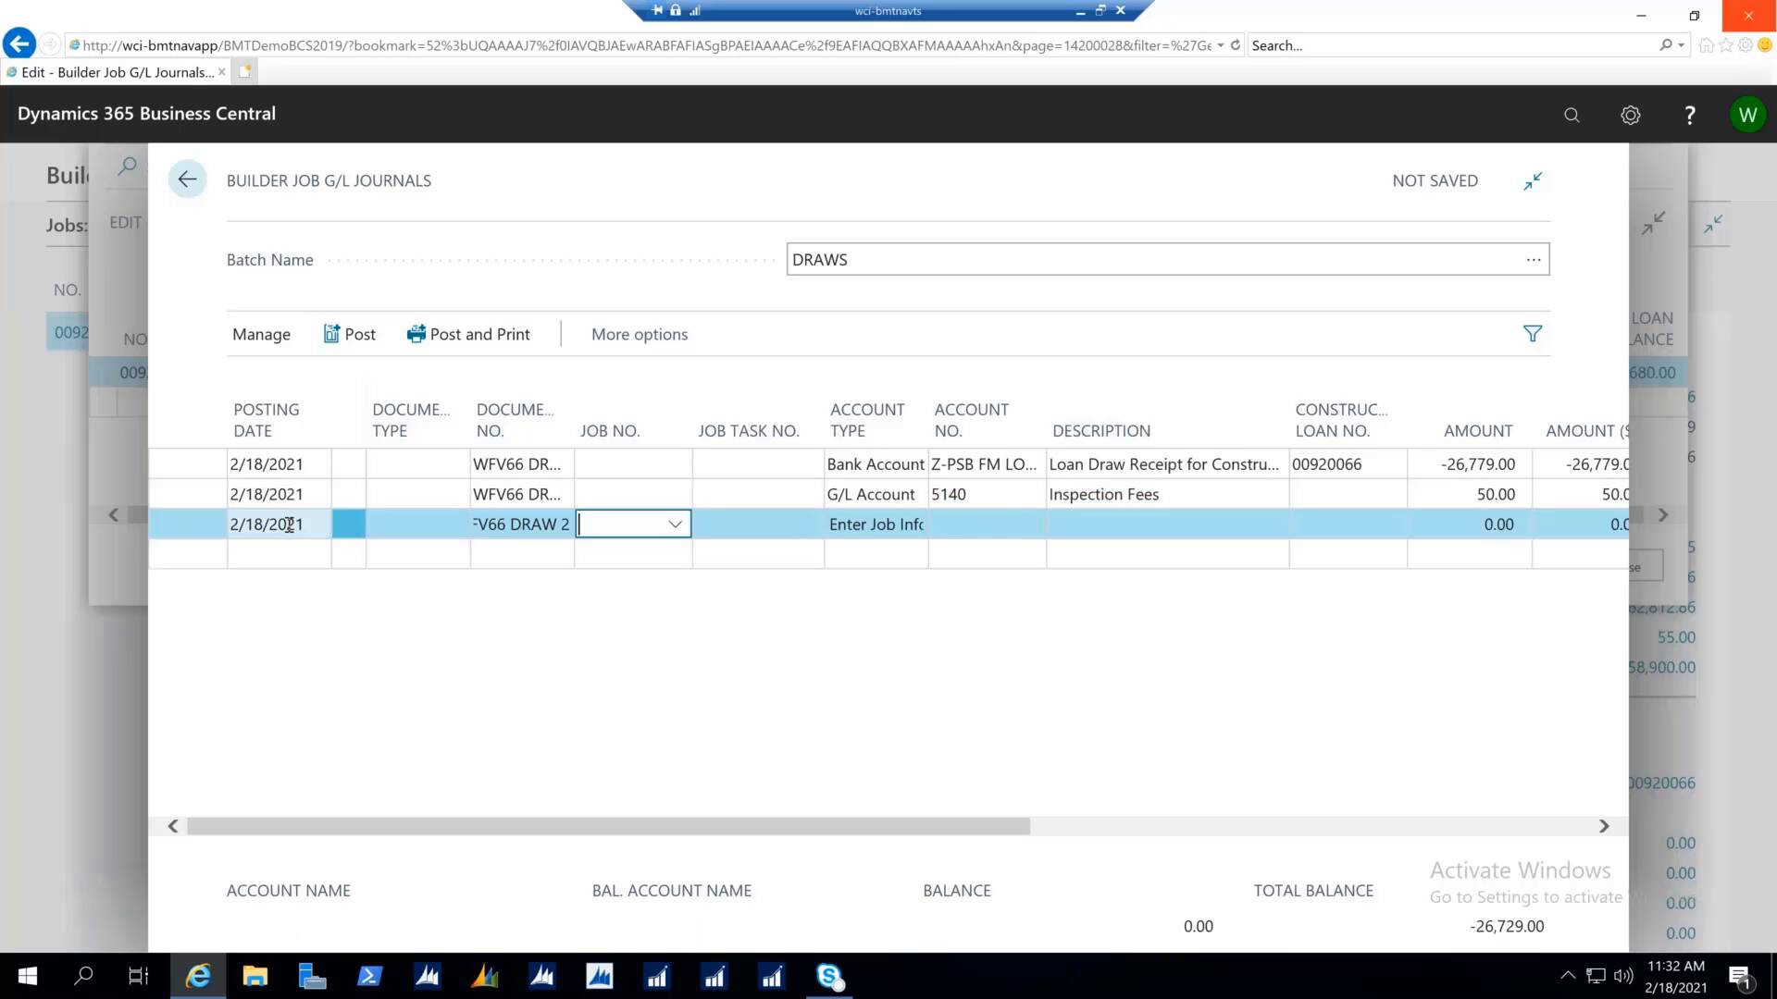Image resolution: width=1777 pixels, height=999 pixels.
Task: Open the Business Central help icon
Action: tap(1690, 115)
